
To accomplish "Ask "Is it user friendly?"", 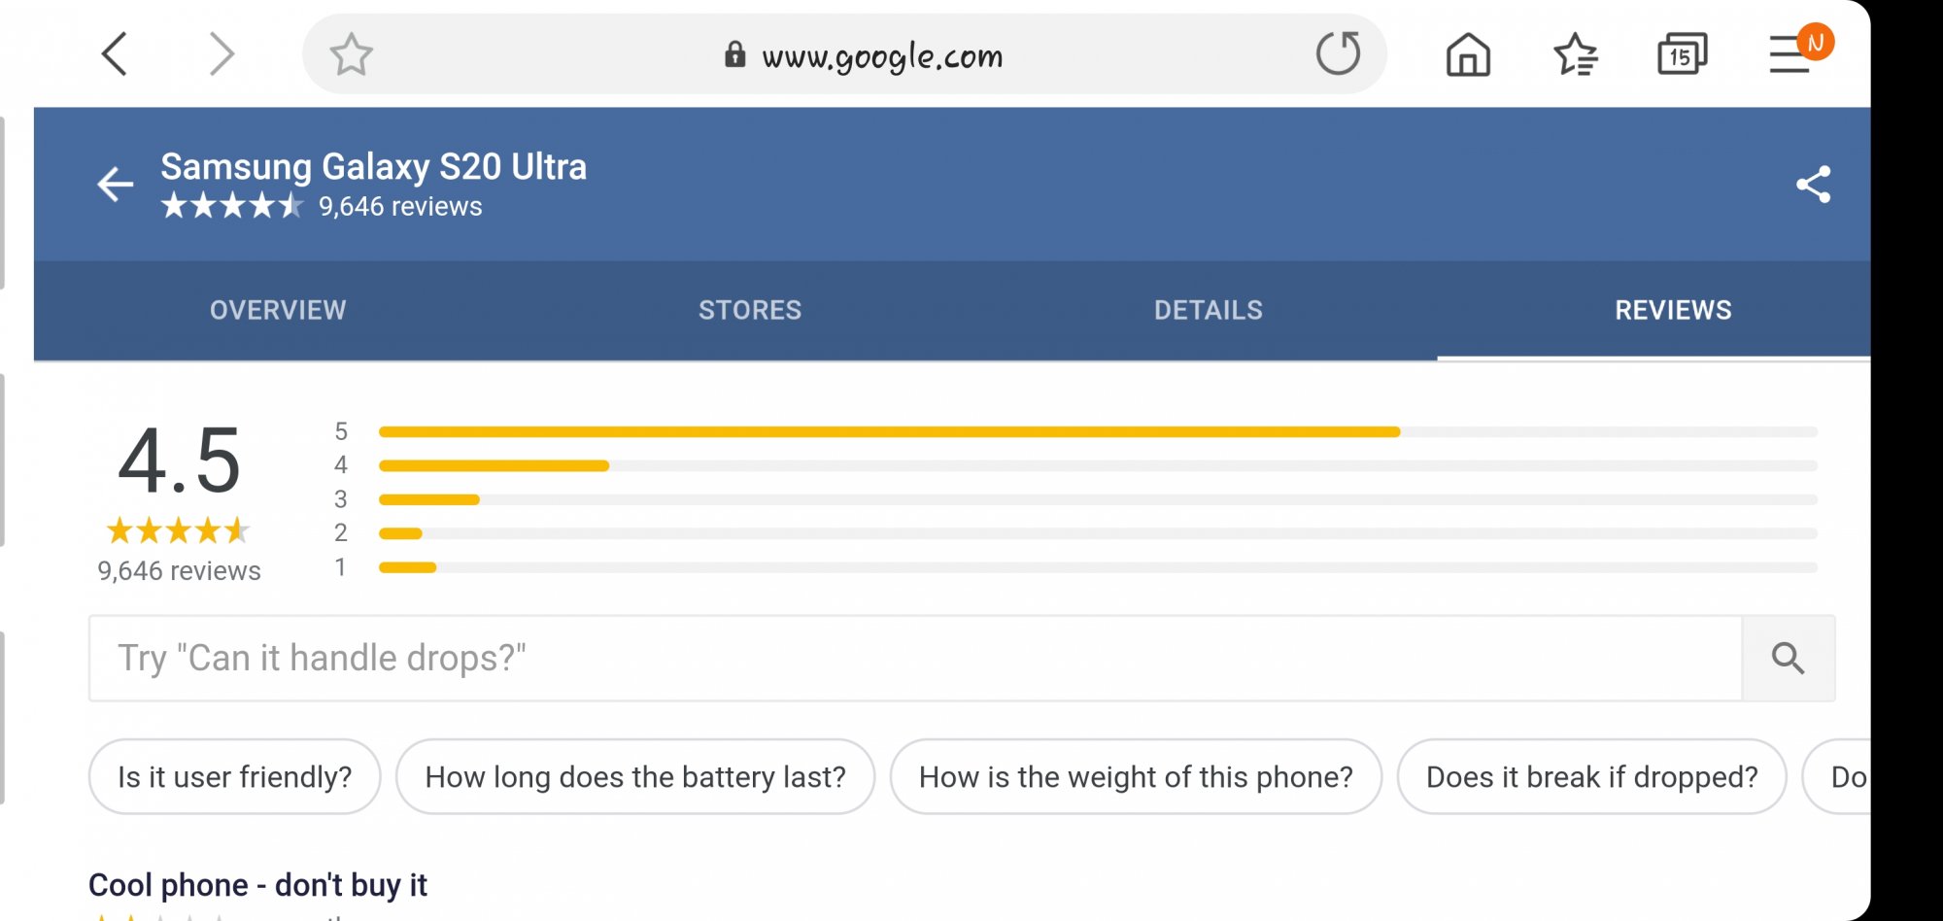I will (234, 777).
